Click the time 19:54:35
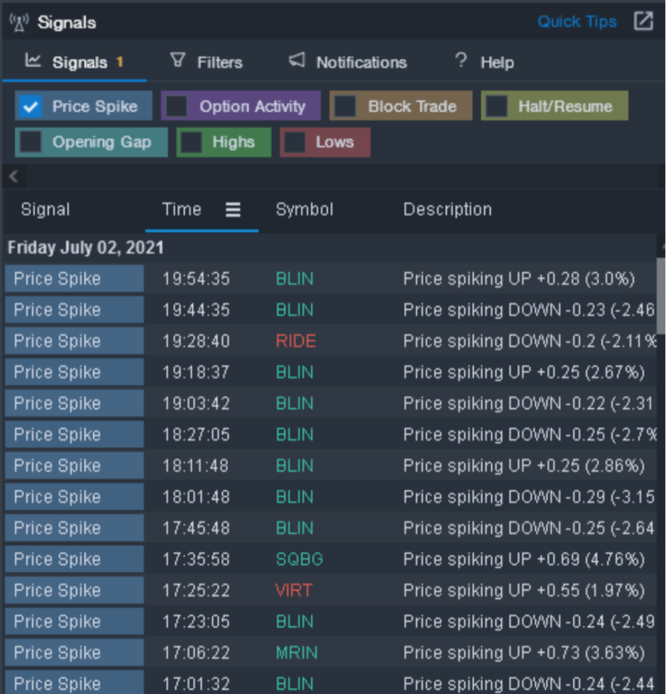This screenshot has width=666, height=694. tap(196, 279)
